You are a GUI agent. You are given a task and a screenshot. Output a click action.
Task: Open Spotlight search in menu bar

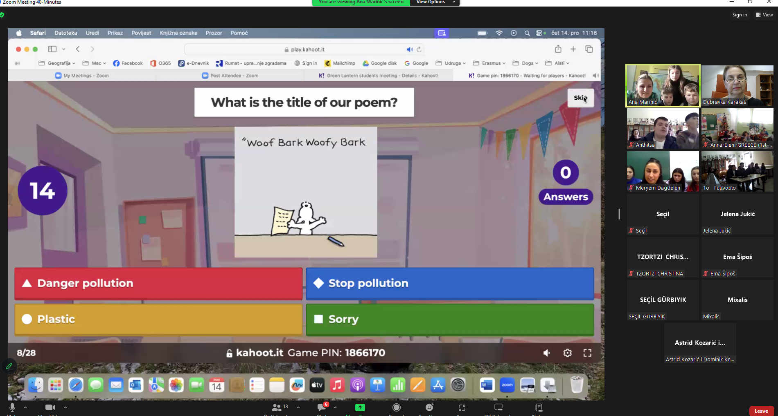[527, 33]
